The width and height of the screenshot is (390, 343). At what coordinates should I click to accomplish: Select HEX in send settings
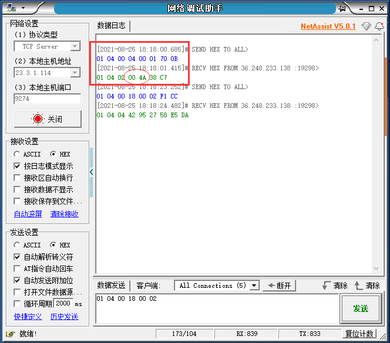pyautogui.click(x=60, y=245)
